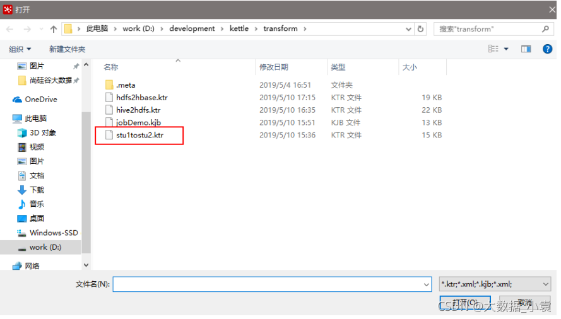Go back with the left arrow
The width and height of the screenshot is (561, 319).
click(x=10, y=29)
